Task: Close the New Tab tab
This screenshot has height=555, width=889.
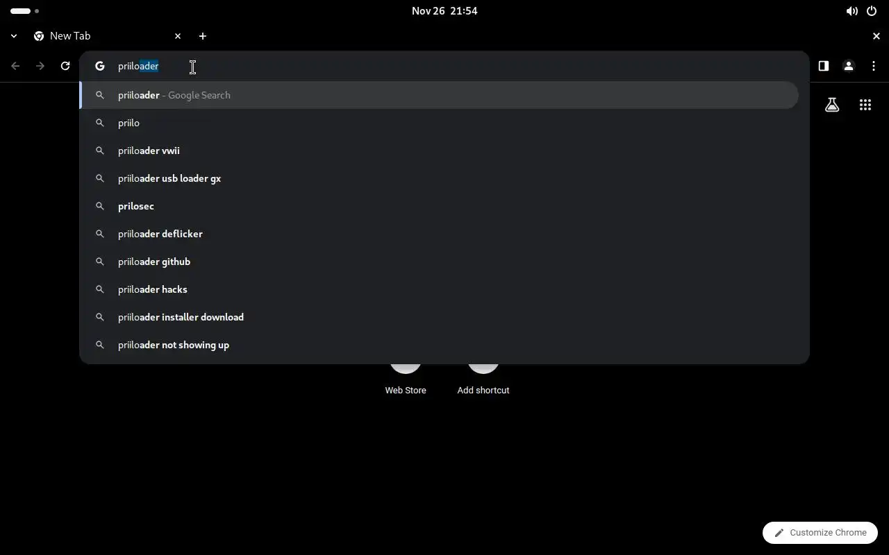Action: [178, 36]
